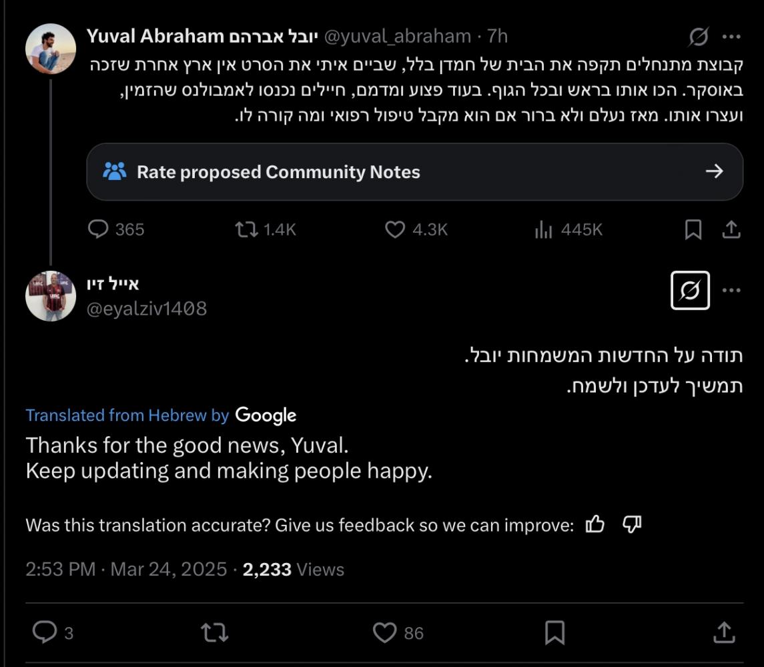The image size is (764, 667).
Task: Click the highlighted Grok icon on the reply
Action: tap(690, 291)
